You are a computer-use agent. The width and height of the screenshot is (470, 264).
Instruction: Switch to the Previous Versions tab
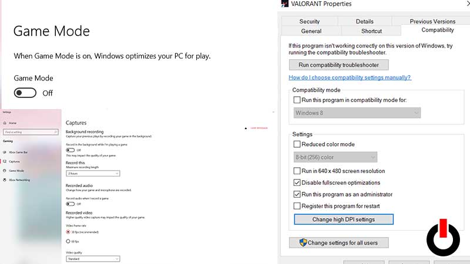pos(432,21)
